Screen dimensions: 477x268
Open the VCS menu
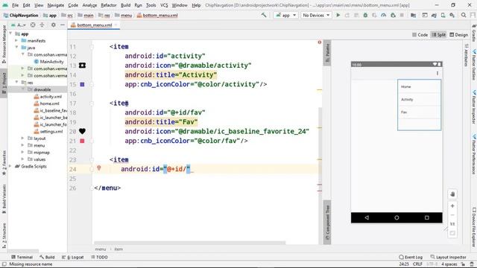164,5
